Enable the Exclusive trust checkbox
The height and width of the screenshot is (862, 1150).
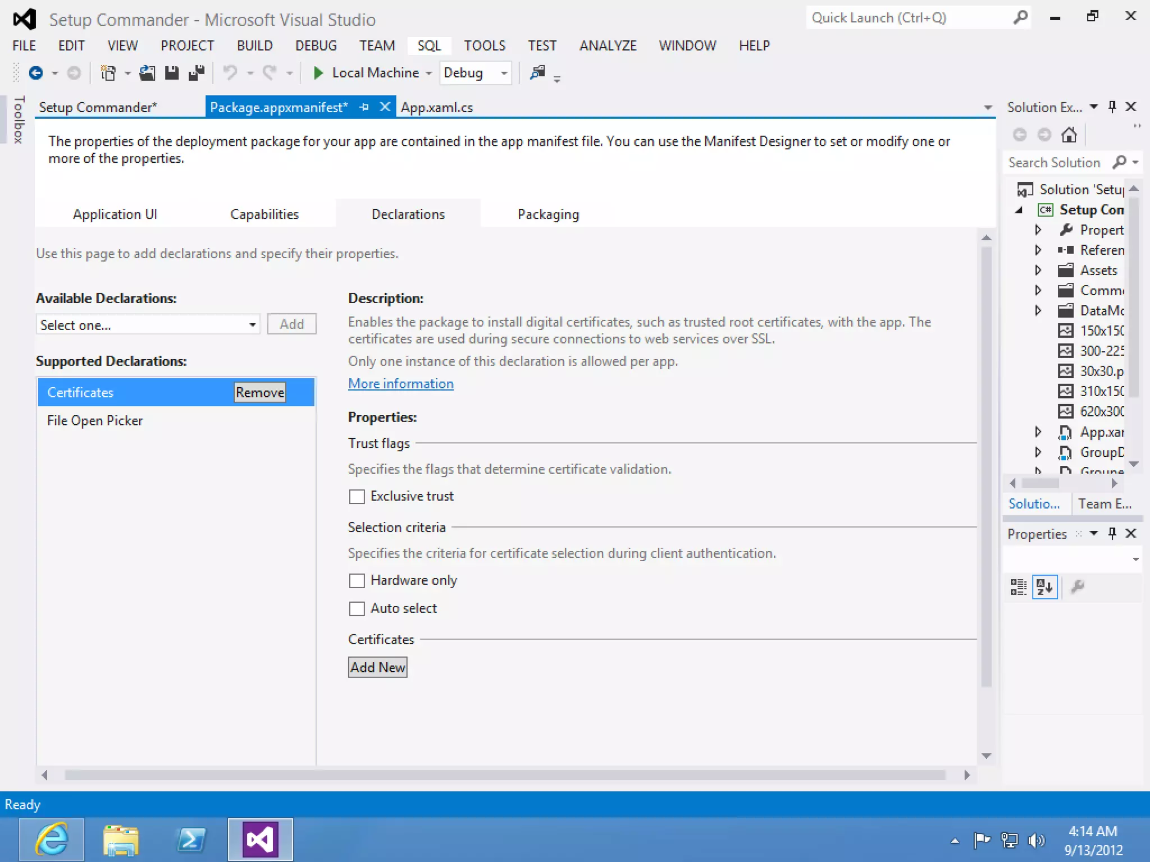tap(357, 497)
